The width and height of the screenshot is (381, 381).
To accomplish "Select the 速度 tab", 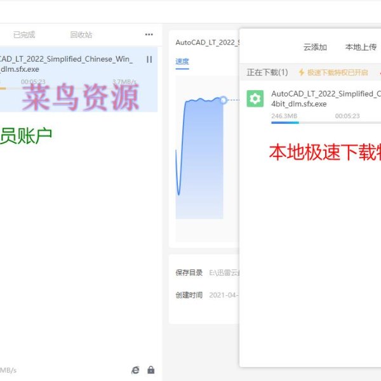I will (x=182, y=62).
